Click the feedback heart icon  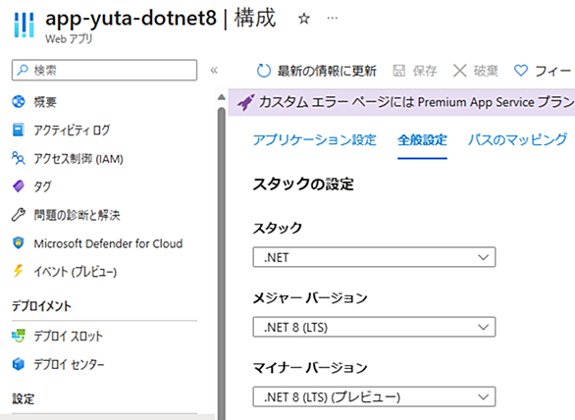521,71
